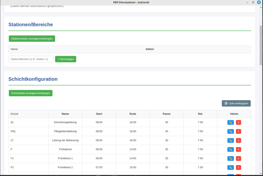Toggle Schichtliste anzeigen/verbergen
This screenshot has height=176, width=263.
click(31, 93)
